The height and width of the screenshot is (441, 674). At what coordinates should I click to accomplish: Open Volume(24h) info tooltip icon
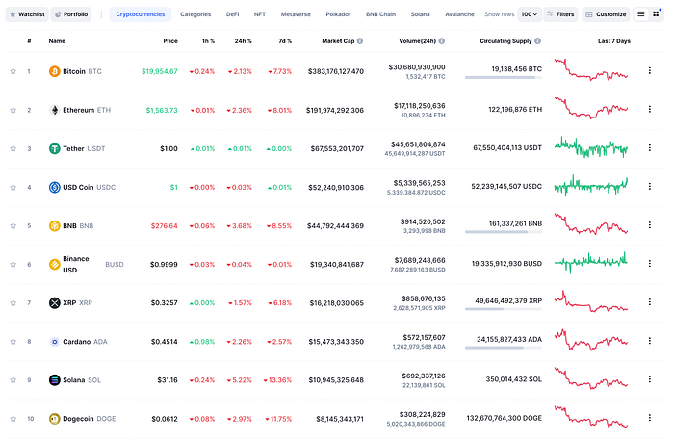[x=441, y=41]
